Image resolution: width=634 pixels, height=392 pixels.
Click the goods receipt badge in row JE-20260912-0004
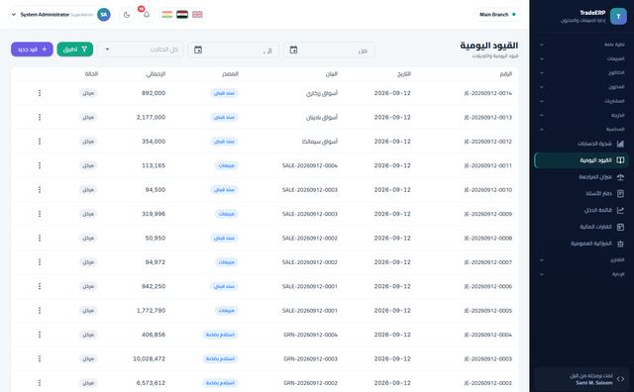(220, 335)
